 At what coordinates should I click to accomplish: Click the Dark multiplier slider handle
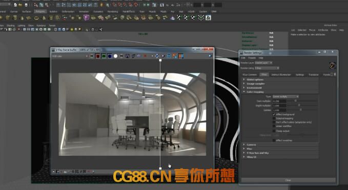point(295,101)
